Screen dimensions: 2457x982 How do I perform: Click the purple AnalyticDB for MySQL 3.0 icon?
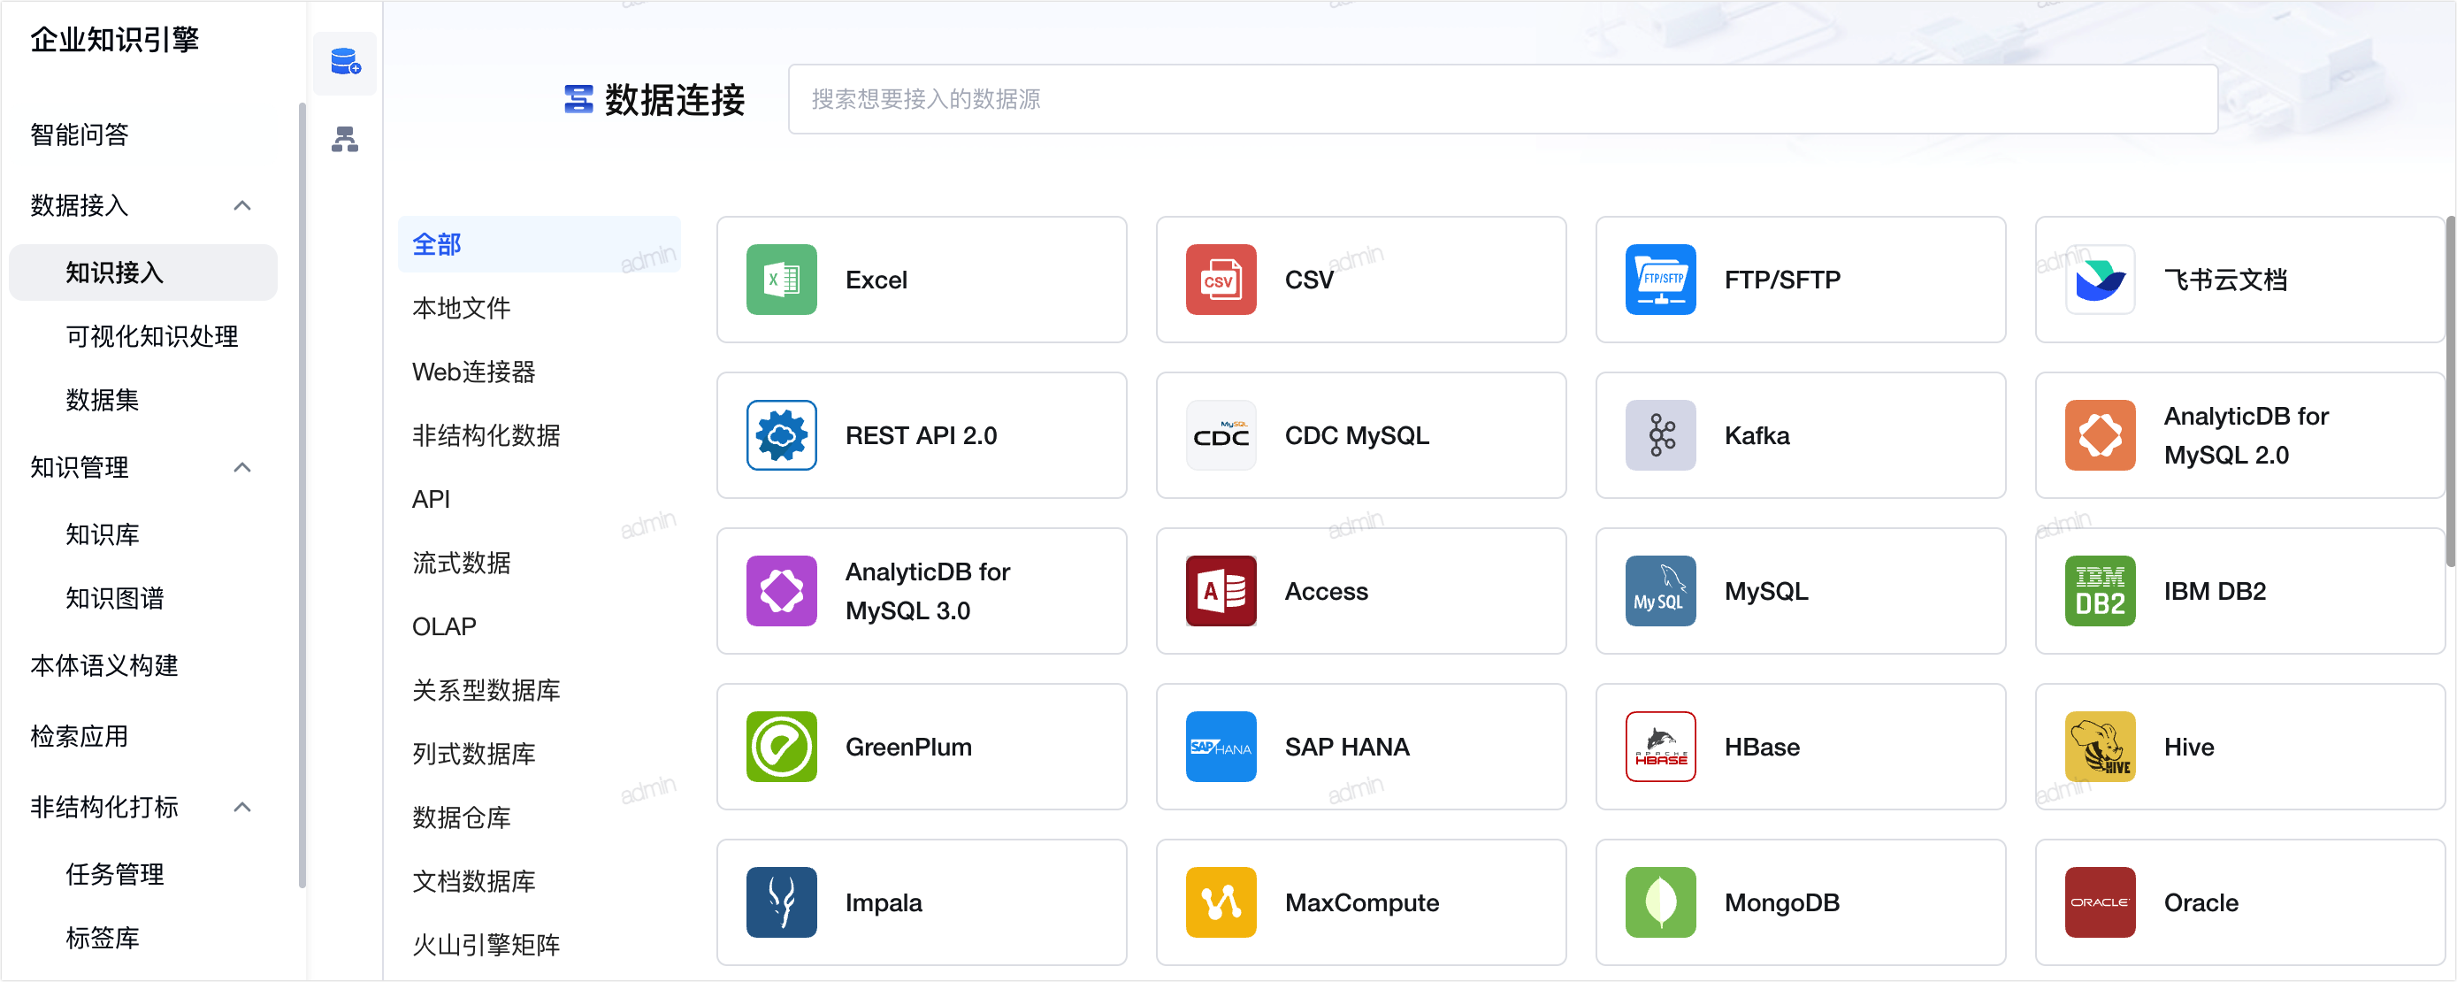(781, 591)
